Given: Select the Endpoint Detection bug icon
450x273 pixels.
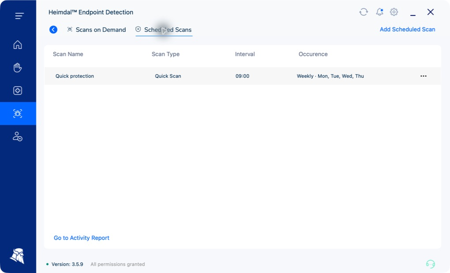Looking at the screenshot, I should click(x=18, y=114).
